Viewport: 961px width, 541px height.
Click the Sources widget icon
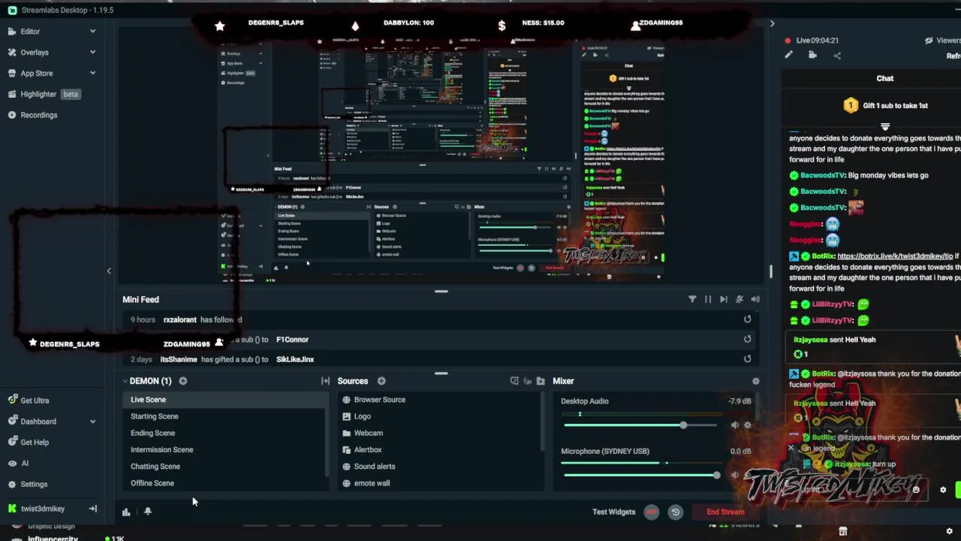514,381
